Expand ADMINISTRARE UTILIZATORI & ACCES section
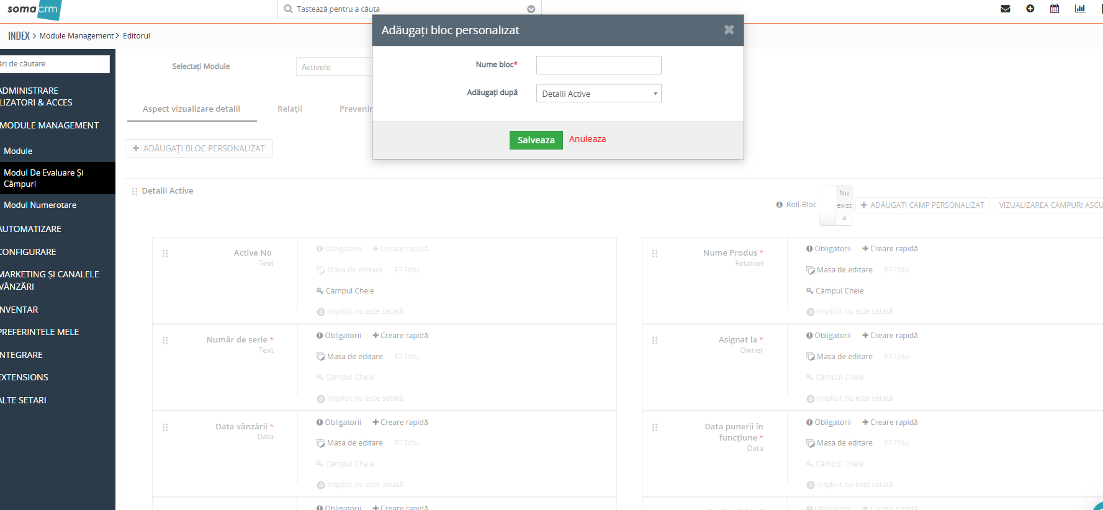This screenshot has height=510, width=1103. click(x=36, y=97)
